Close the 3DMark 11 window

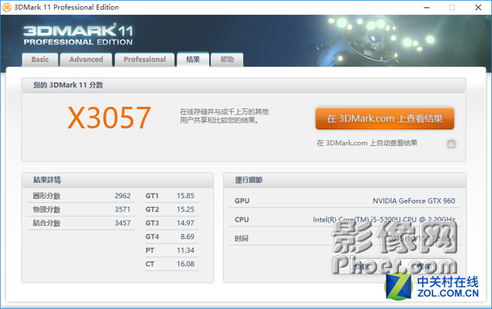pyautogui.click(x=478, y=7)
